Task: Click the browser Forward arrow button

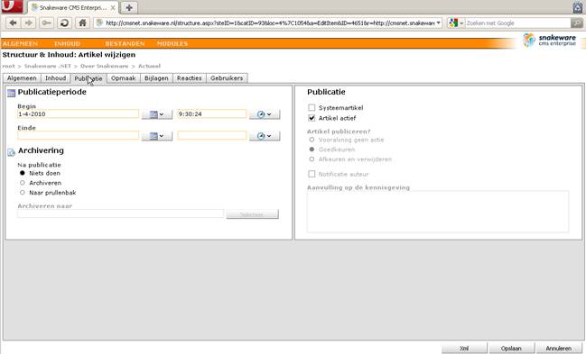Action: (28, 23)
